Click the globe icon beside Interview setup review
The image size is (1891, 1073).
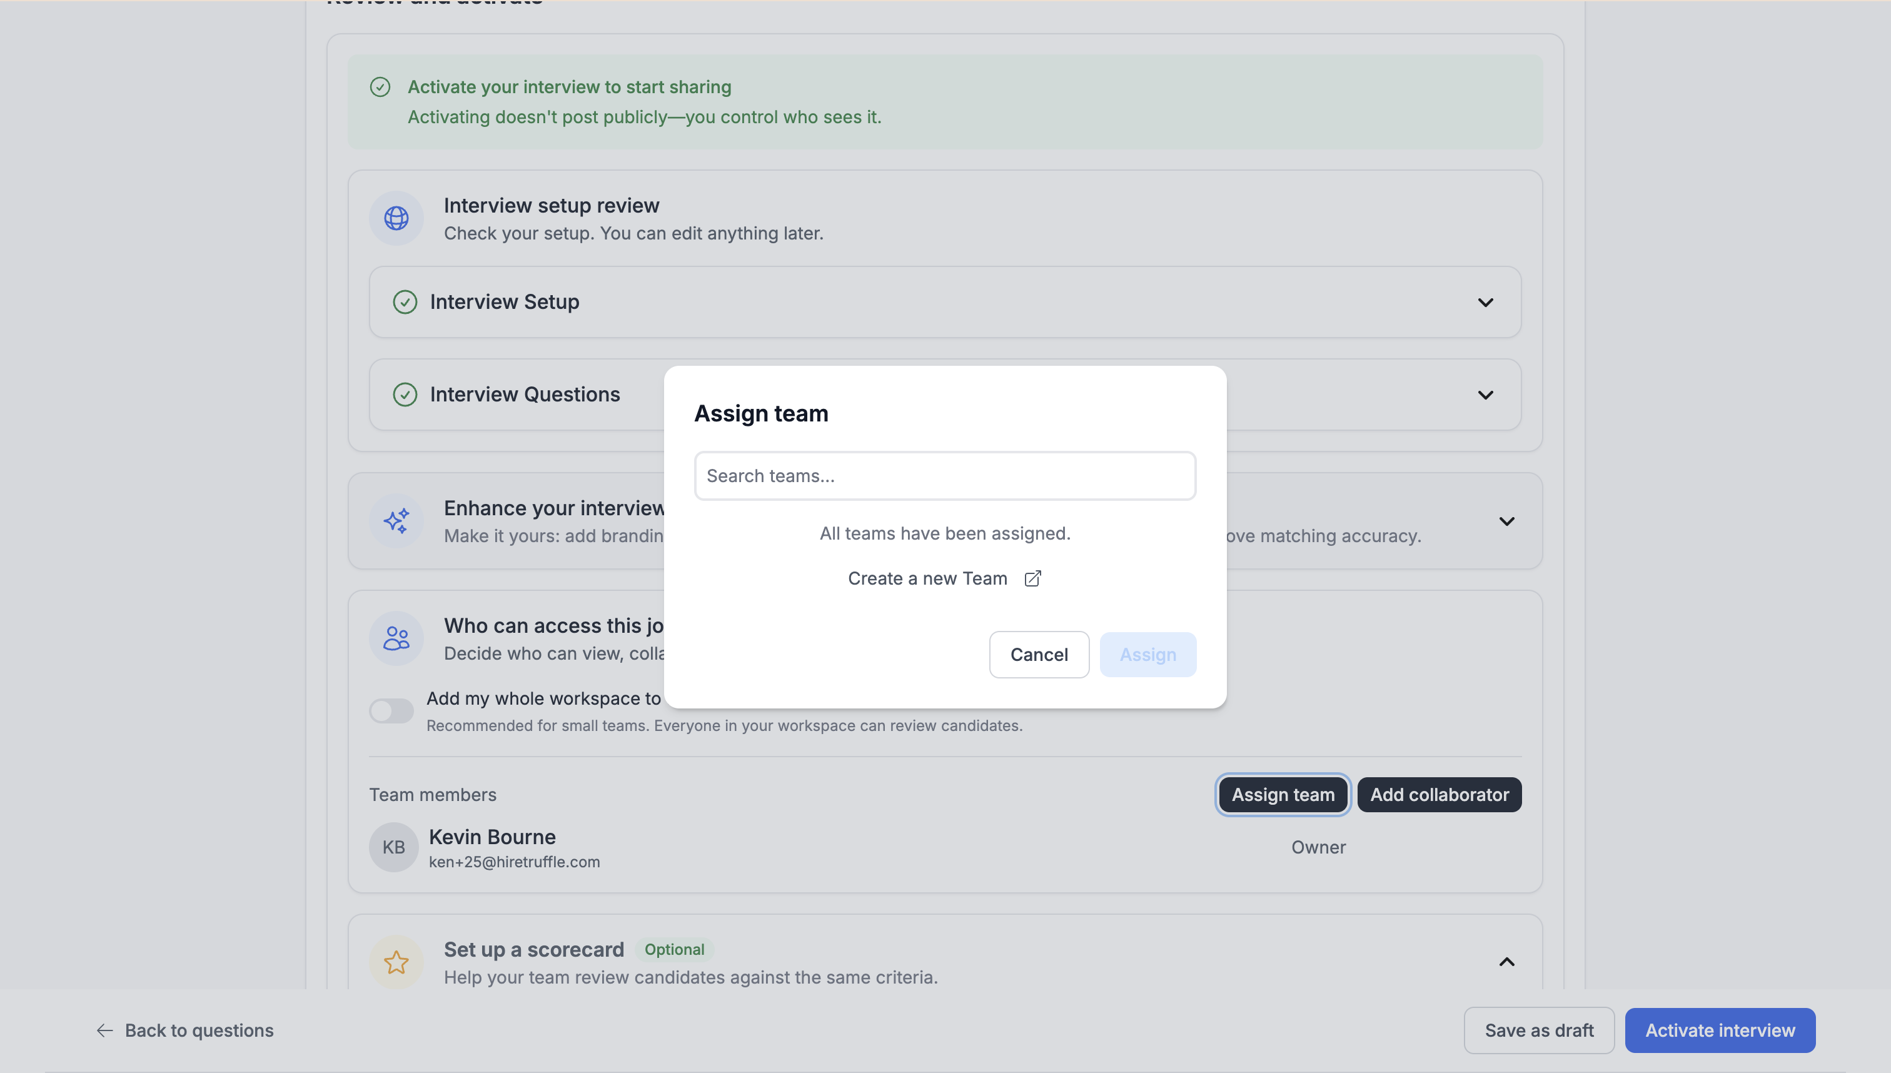(396, 218)
